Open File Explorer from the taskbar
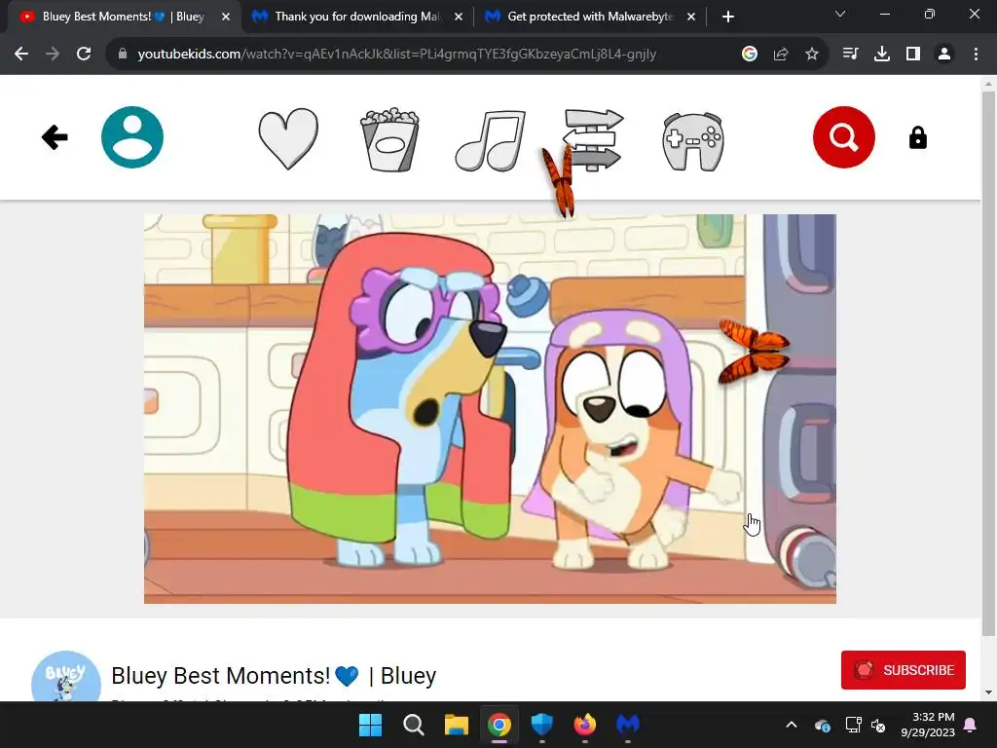 pos(456,725)
